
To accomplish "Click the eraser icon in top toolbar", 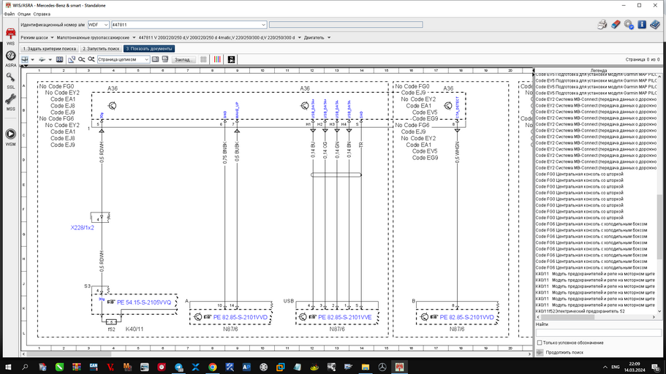I will (x=616, y=25).
